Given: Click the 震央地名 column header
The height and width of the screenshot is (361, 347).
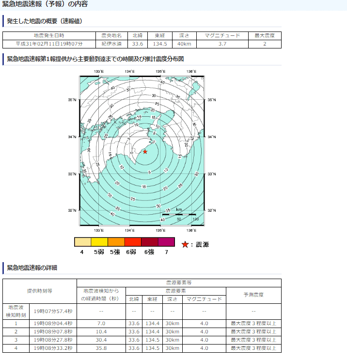Looking at the screenshot, I should pyautogui.click(x=111, y=36).
